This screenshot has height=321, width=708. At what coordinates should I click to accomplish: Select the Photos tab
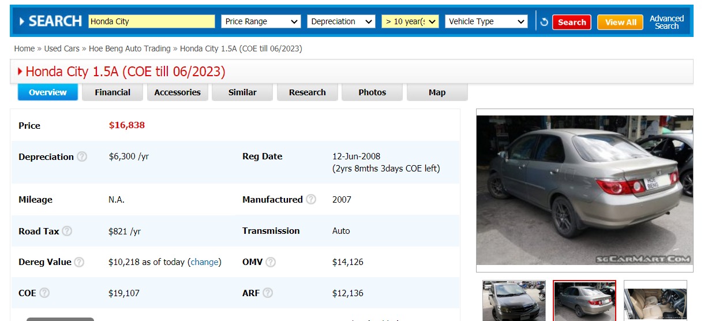point(372,92)
